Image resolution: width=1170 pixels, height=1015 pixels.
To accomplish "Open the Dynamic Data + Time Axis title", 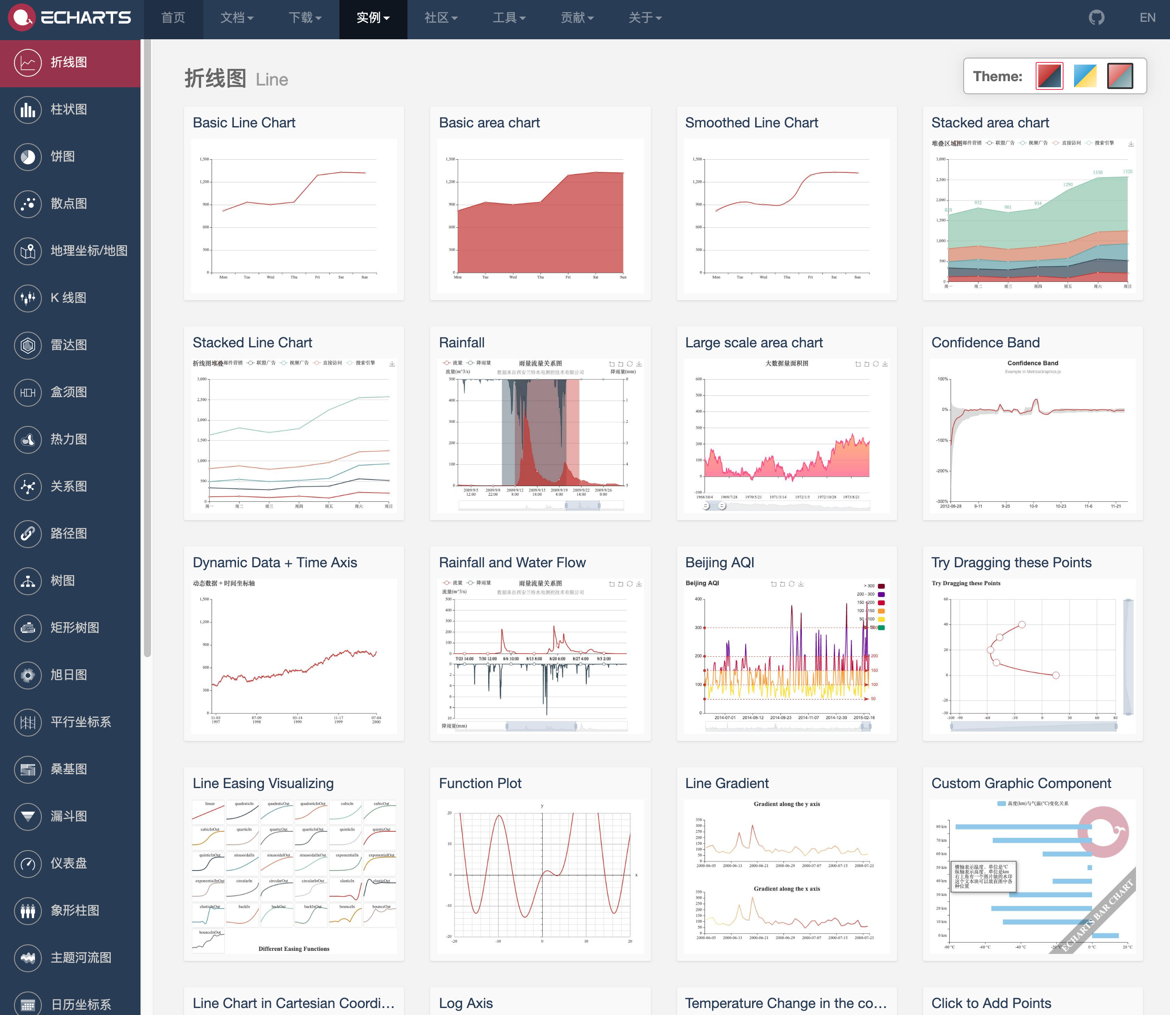I will point(275,562).
